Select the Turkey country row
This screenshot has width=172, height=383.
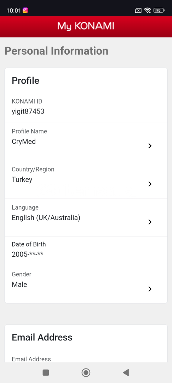pyautogui.click(x=86, y=179)
